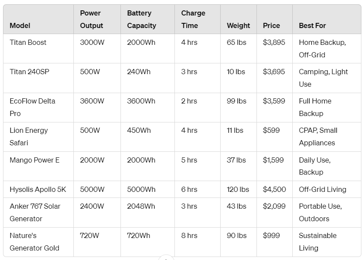Select the Anker 767 Solar Generator cell
The height and width of the screenshot is (260, 364).
click(x=35, y=212)
